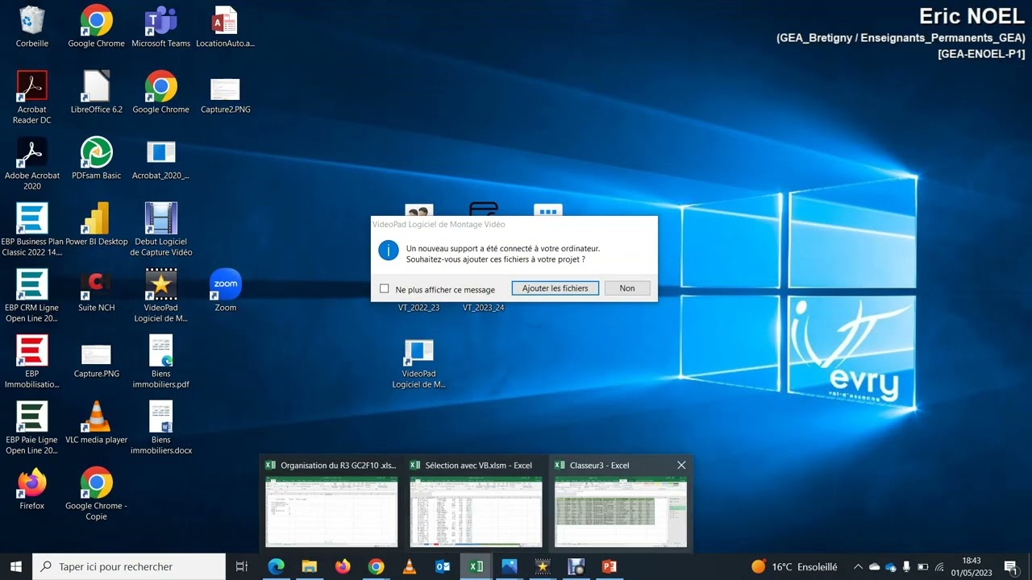This screenshot has height=580, width=1032.
Task: Open Google Chrome from the taskbar
Action: click(376, 566)
